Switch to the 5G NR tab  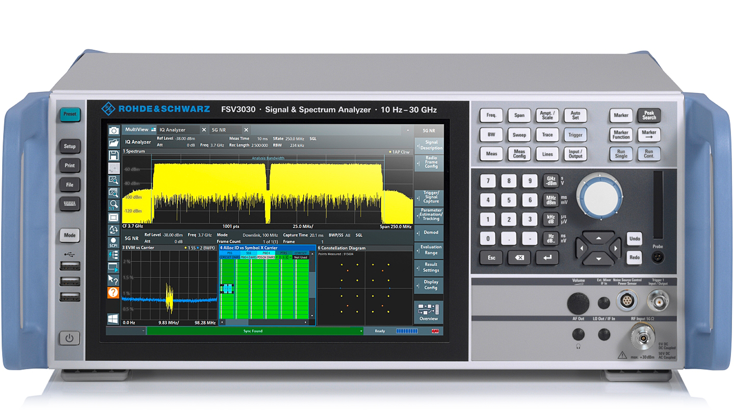coord(222,130)
